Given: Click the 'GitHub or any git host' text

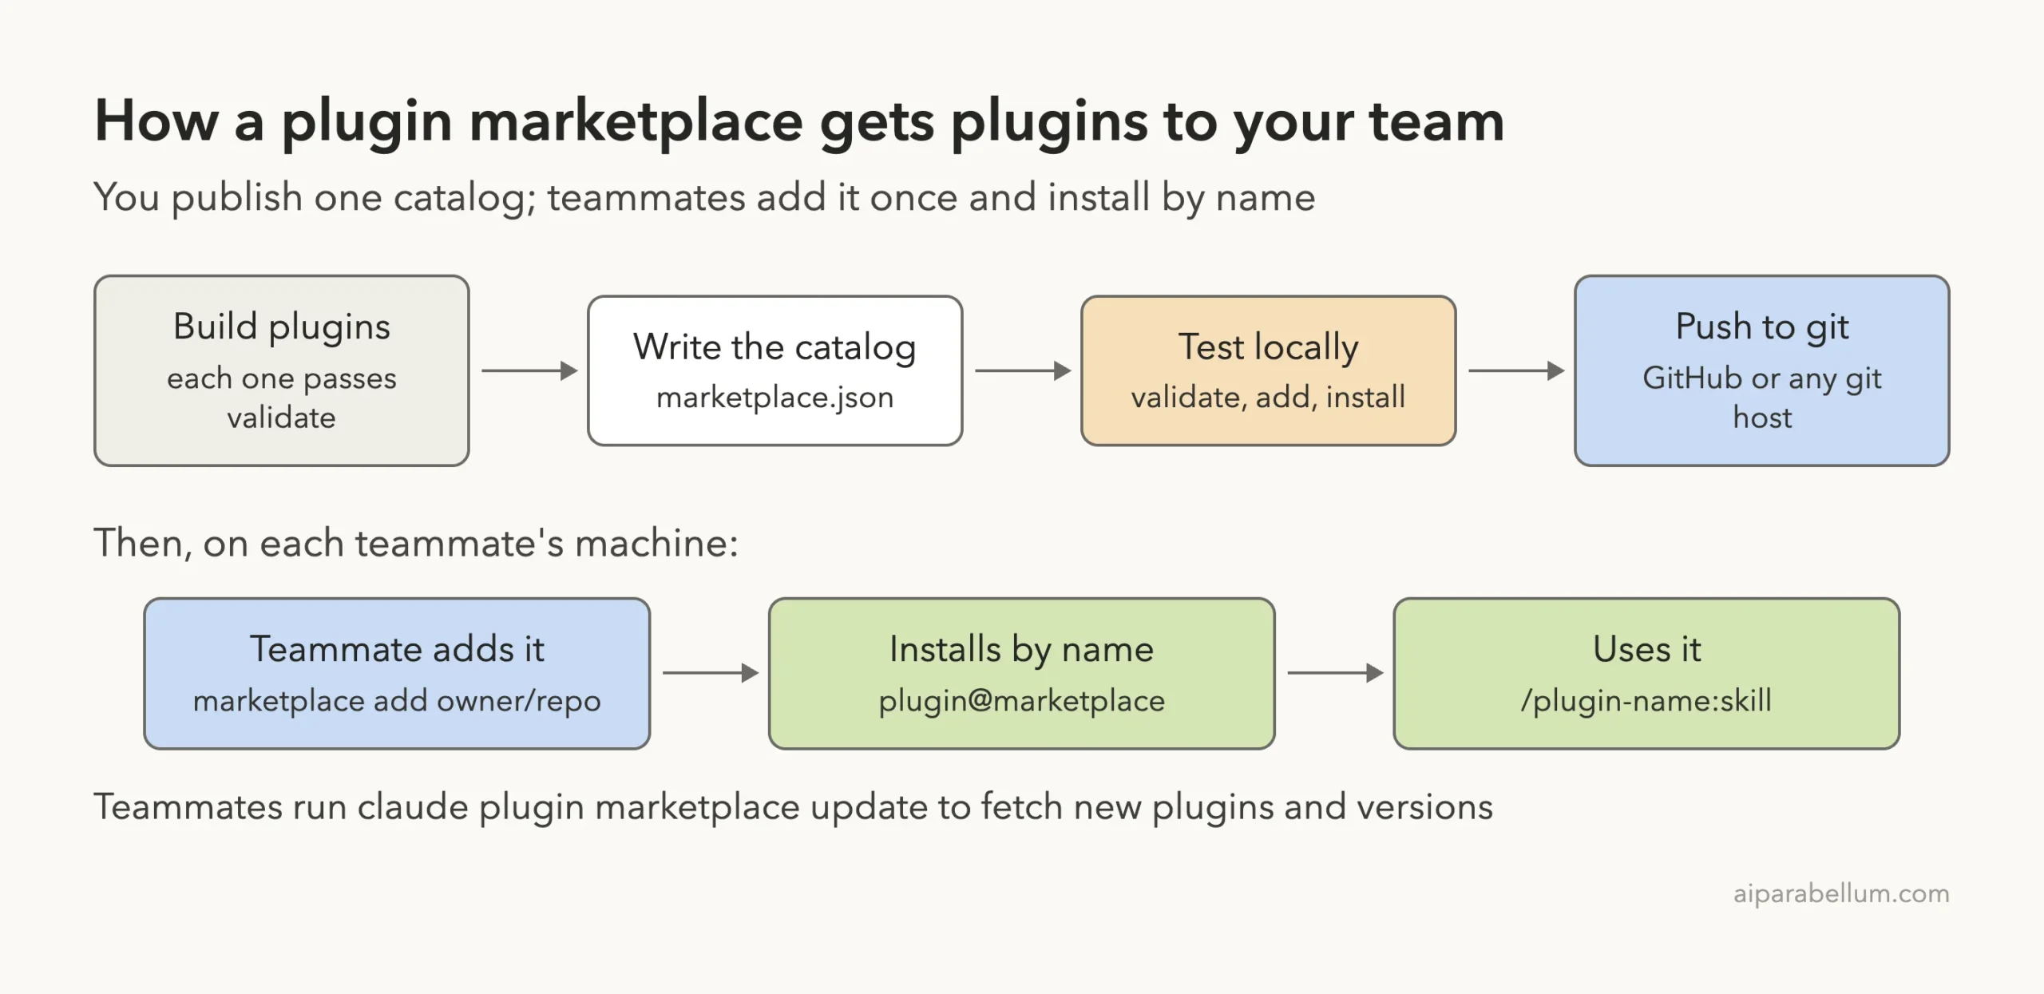Looking at the screenshot, I should point(1761,398).
